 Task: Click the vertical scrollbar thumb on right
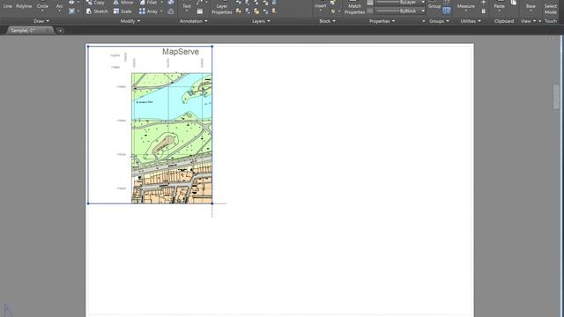[x=556, y=97]
